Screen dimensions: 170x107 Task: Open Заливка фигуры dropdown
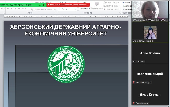pyautogui.click(x=112, y=3)
